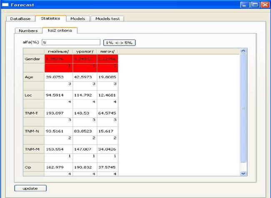Maximize the Forecast window

pyautogui.click(x=255, y=5)
